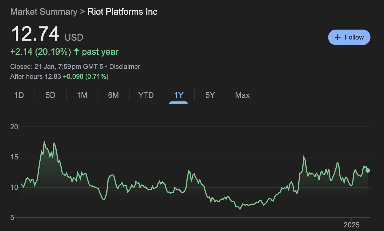Screen dimensions: 384x231
Task: Click the +2.14 (20.19%) change text
Action: pyautogui.click(x=41, y=52)
